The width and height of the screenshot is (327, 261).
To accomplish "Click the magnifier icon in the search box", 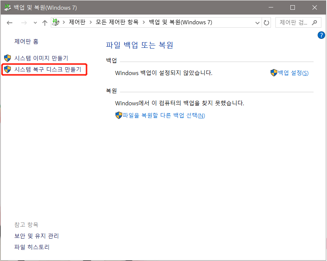I will pos(315,22).
